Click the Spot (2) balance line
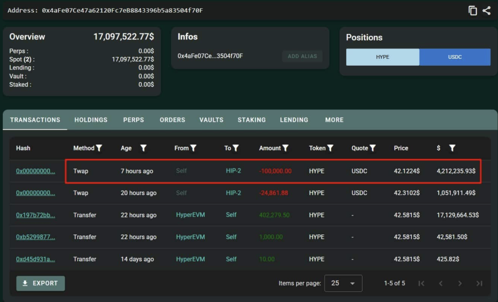The height and width of the screenshot is (302, 498). point(82,59)
